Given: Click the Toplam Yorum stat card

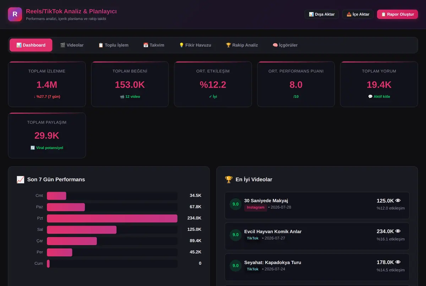Looking at the screenshot, I should point(379,84).
